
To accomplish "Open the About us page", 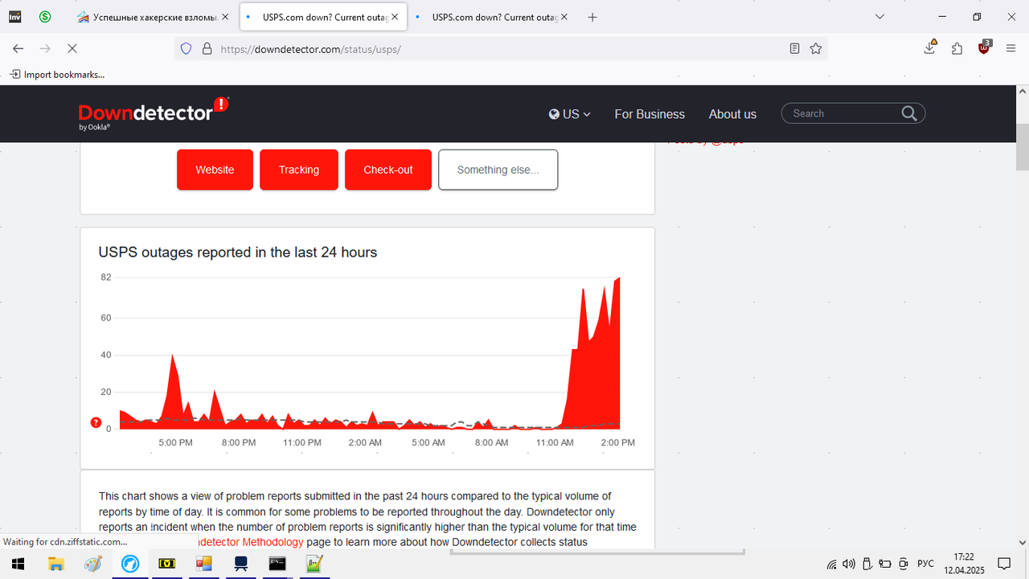I will [732, 114].
